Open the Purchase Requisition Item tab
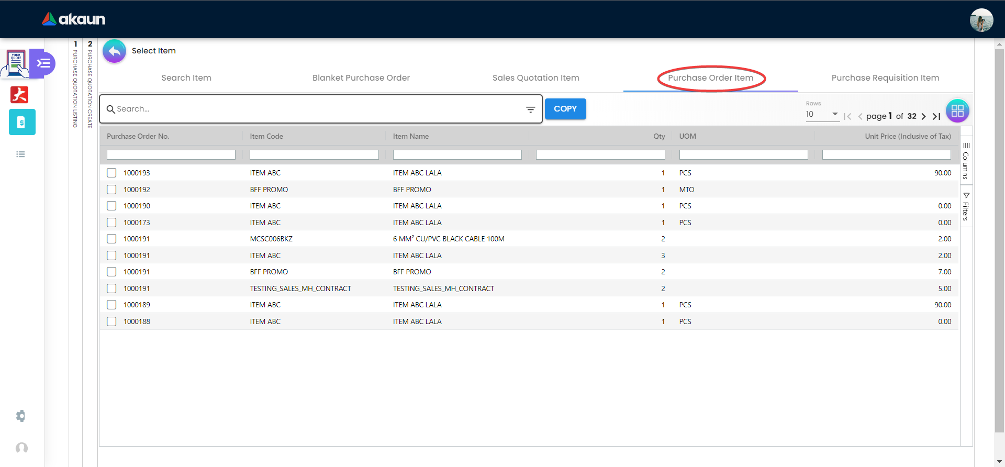 pos(885,78)
